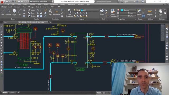The height and width of the screenshot is (95, 169).
Task: Select the Scale tool icon
Action: pyautogui.click(x=37, y=16)
